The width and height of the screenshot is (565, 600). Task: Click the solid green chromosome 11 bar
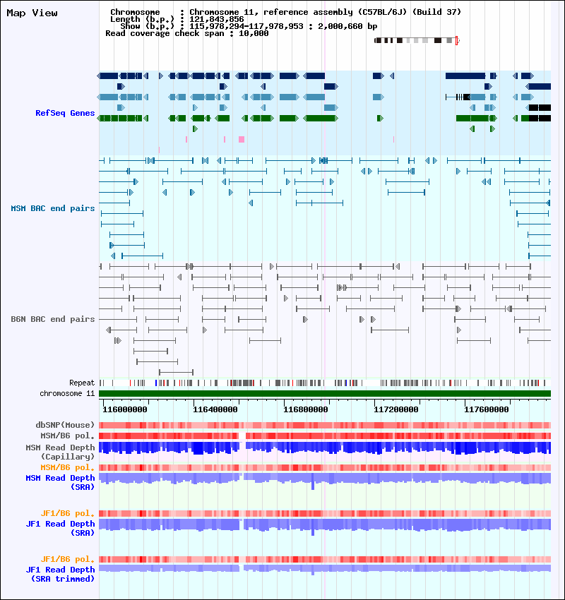point(325,393)
